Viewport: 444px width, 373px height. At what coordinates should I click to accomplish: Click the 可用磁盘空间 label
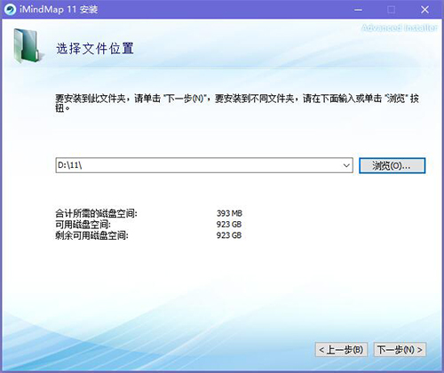[x=83, y=224]
